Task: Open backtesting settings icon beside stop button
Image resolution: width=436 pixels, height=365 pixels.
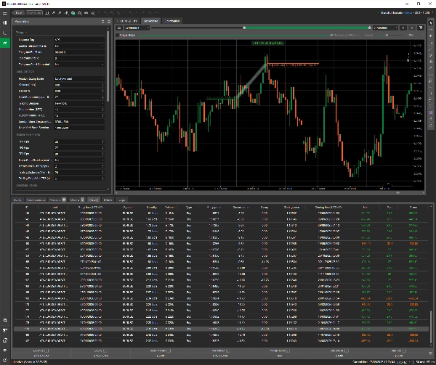Action: (x=421, y=28)
